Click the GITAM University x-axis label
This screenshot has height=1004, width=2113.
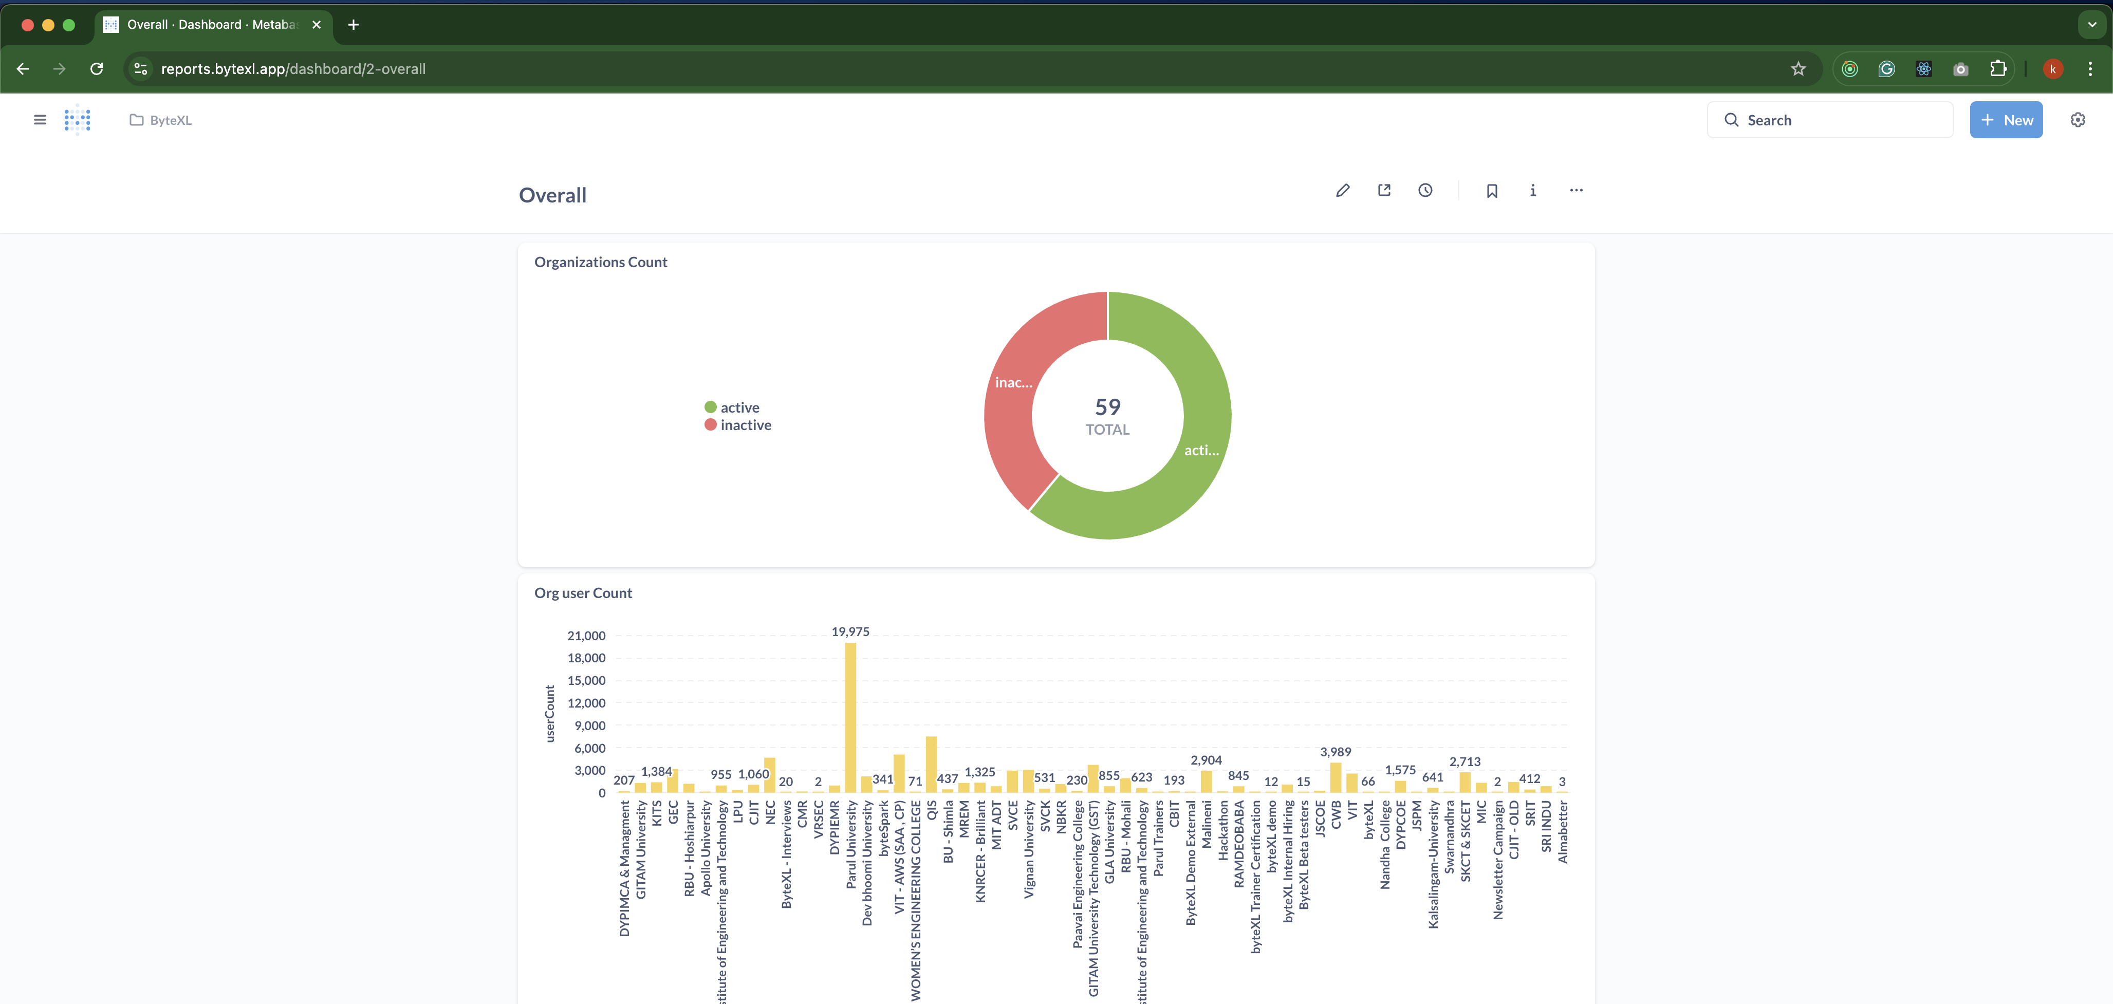tap(641, 850)
